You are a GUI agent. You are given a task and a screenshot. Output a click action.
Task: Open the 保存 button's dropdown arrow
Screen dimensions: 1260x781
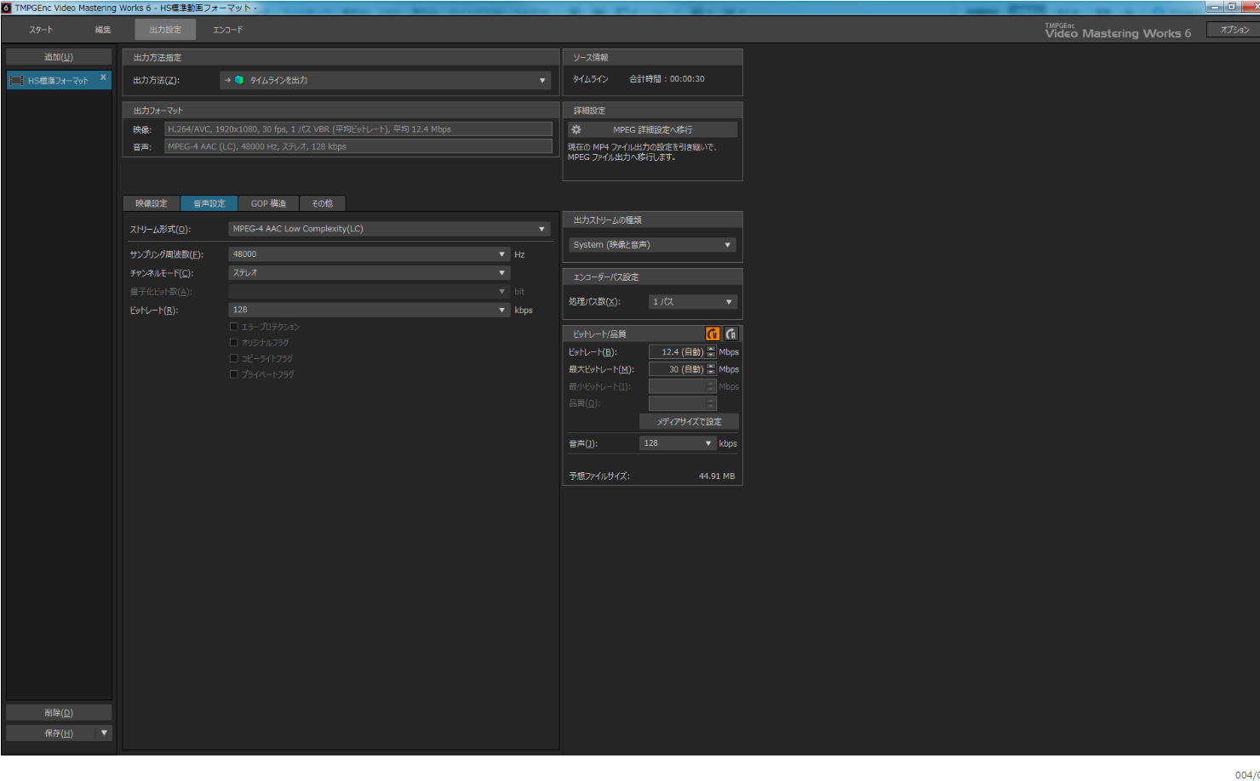point(105,733)
